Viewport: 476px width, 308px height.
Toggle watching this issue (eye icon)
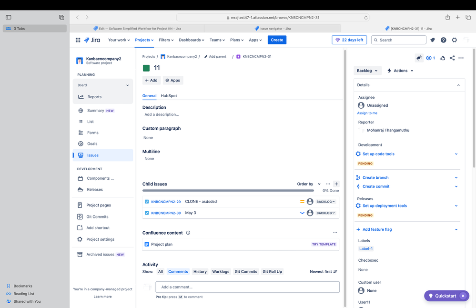430,58
